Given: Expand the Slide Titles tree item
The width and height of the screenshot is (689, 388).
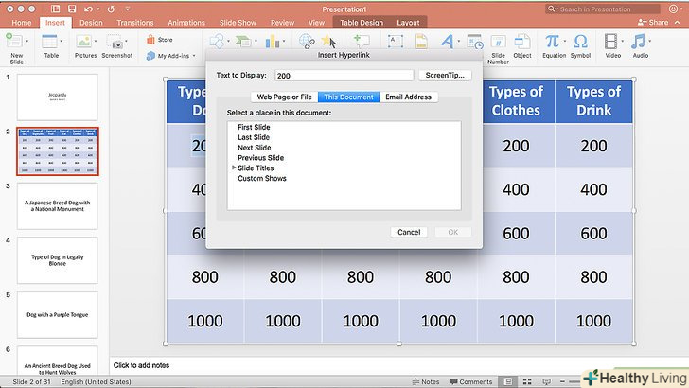Looking at the screenshot, I should tap(234, 168).
